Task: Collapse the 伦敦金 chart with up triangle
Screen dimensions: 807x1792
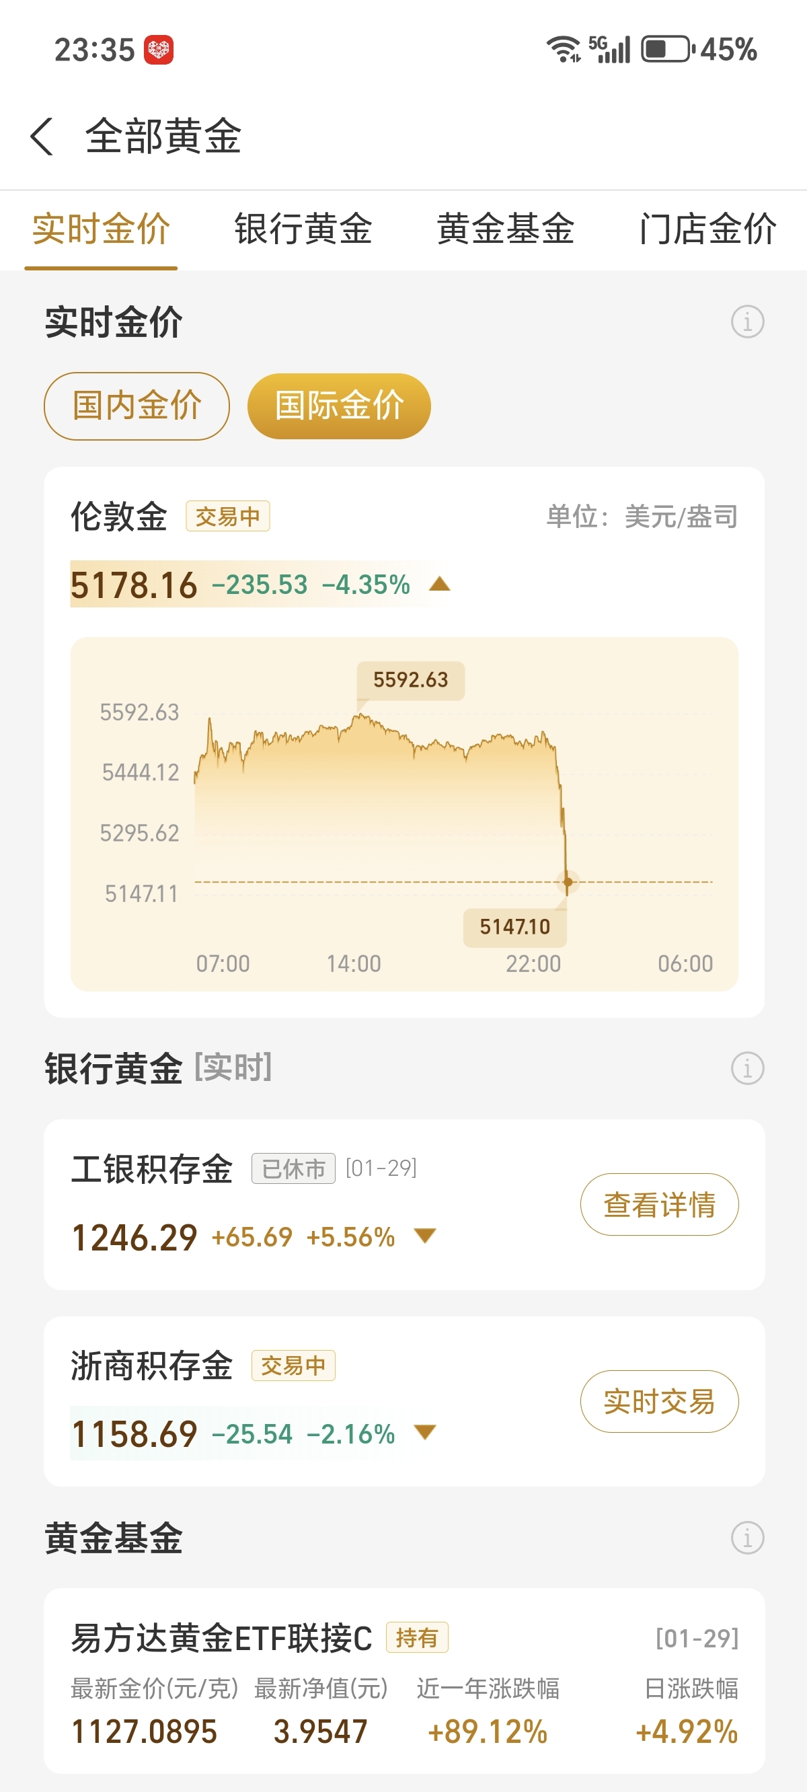Action: tap(440, 585)
